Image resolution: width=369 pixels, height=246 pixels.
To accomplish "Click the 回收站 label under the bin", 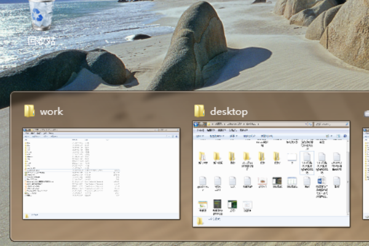I will pos(41,41).
